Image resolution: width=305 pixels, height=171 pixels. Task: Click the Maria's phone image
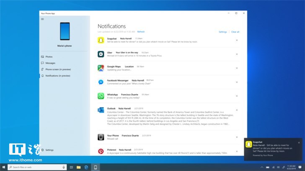point(65,31)
